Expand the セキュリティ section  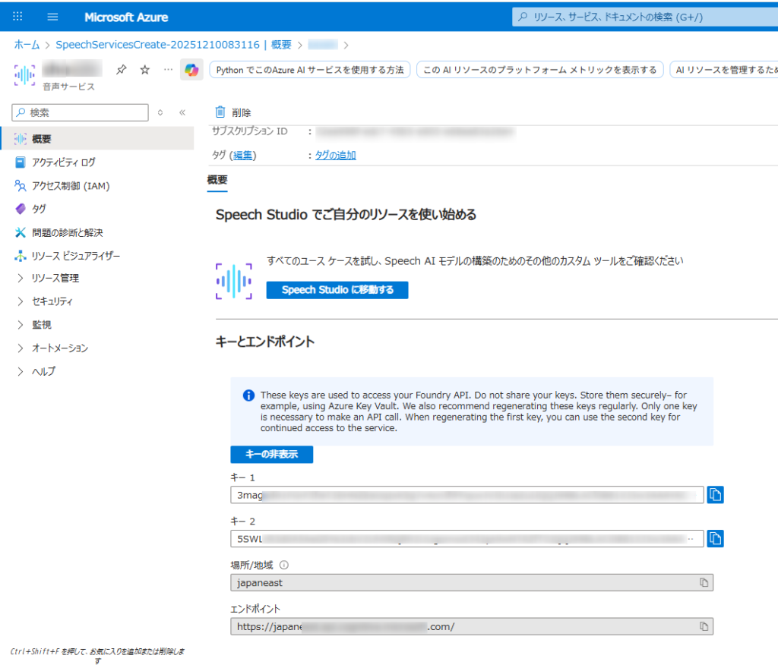(x=52, y=301)
